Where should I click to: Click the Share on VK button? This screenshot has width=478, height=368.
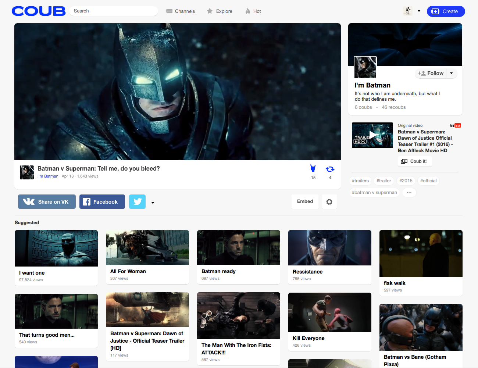tap(47, 201)
